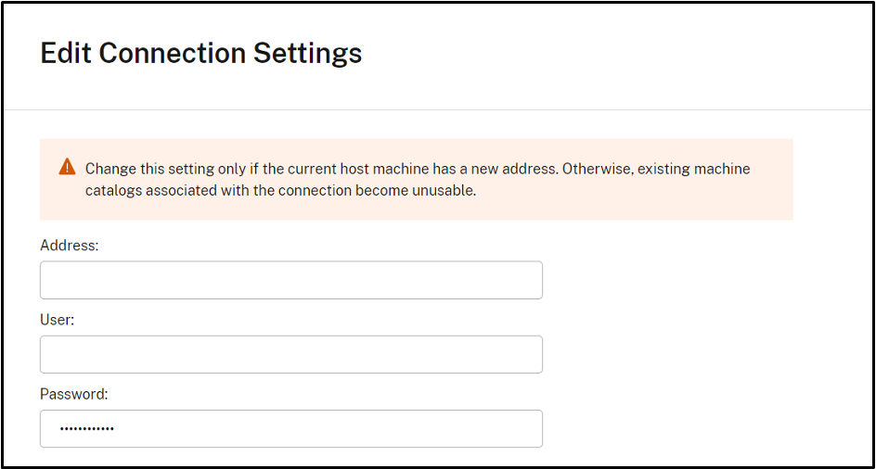This screenshot has height=469, width=876.
Task: Click the word "Settings" in the heading
Action: click(x=308, y=53)
